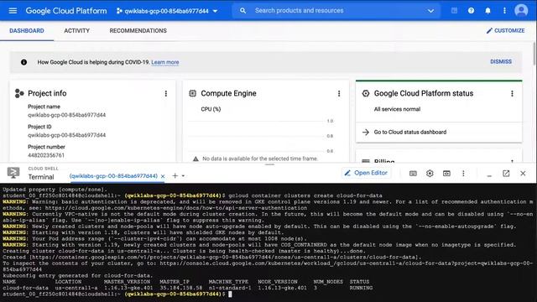Open the user account avatar
Image resolution: width=537 pixels, height=302 pixels.
pos(521,11)
